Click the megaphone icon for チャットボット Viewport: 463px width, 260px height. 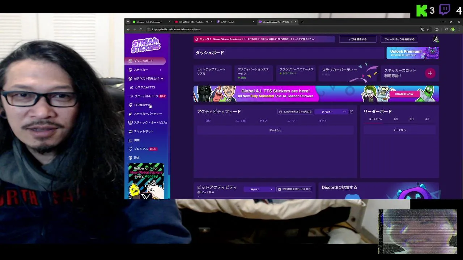point(131,131)
